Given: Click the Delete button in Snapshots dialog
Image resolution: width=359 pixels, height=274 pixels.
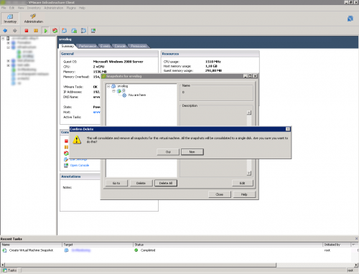Looking at the screenshot, I should click(141, 183).
